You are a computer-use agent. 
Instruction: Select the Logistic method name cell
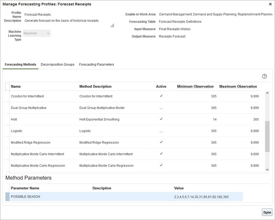coord(17,131)
